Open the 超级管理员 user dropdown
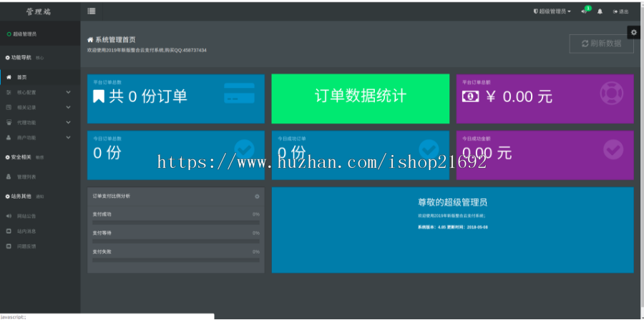This screenshot has height=320, width=644. [552, 11]
